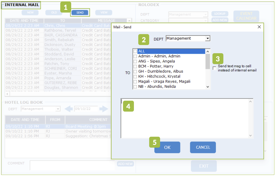The height and width of the screenshot is (176, 276).
Task: Check the ALL recipients checkbox
Action: [135, 51]
